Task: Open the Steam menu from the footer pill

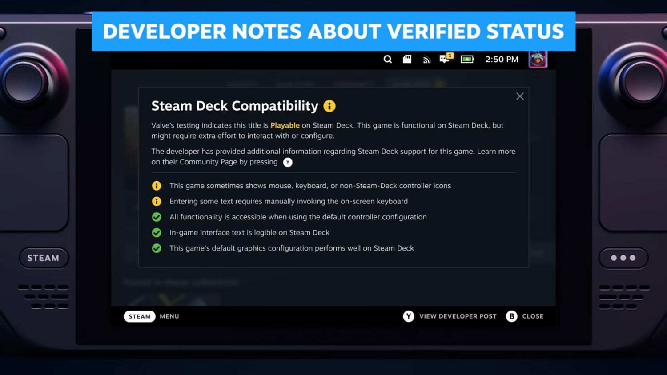Action: pyautogui.click(x=140, y=316)
